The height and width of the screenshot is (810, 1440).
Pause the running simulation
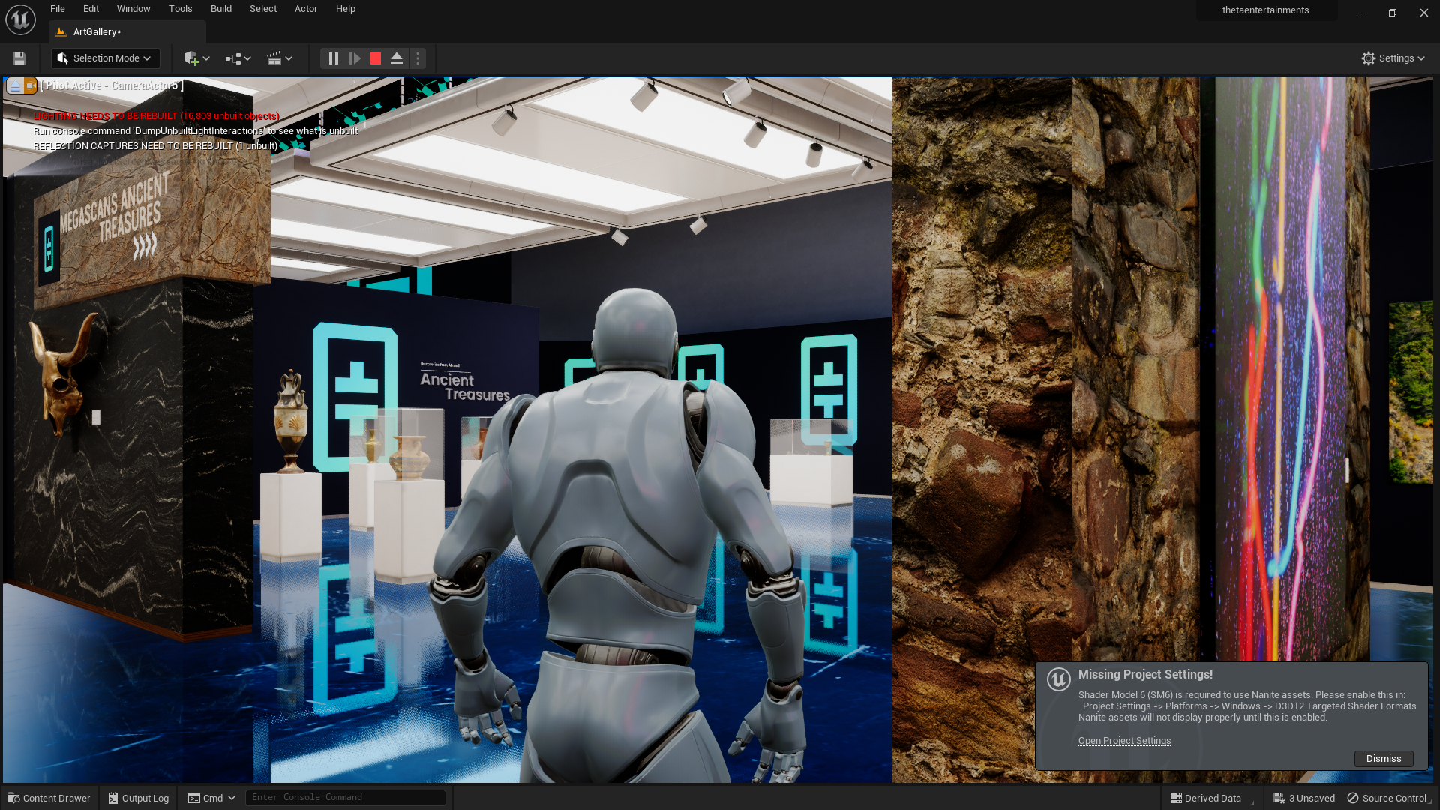[334, 58]
